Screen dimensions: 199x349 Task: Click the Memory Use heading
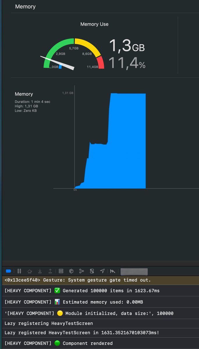[94, 24]
